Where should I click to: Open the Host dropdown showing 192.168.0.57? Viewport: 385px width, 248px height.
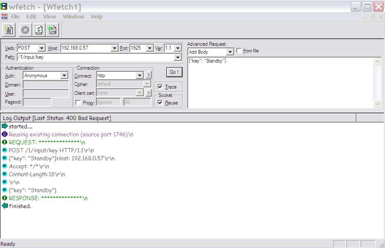(x=114, y=48)
